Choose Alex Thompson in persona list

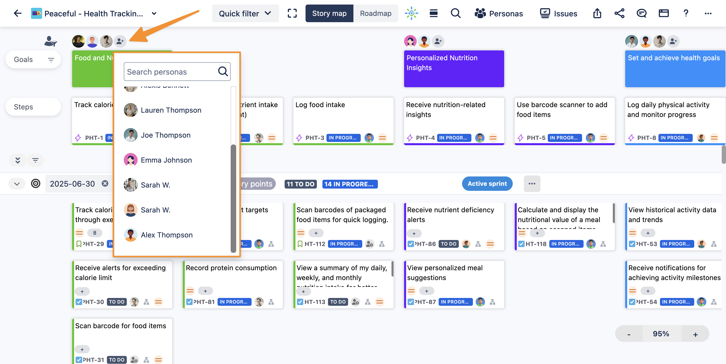(x=167, y=235)
